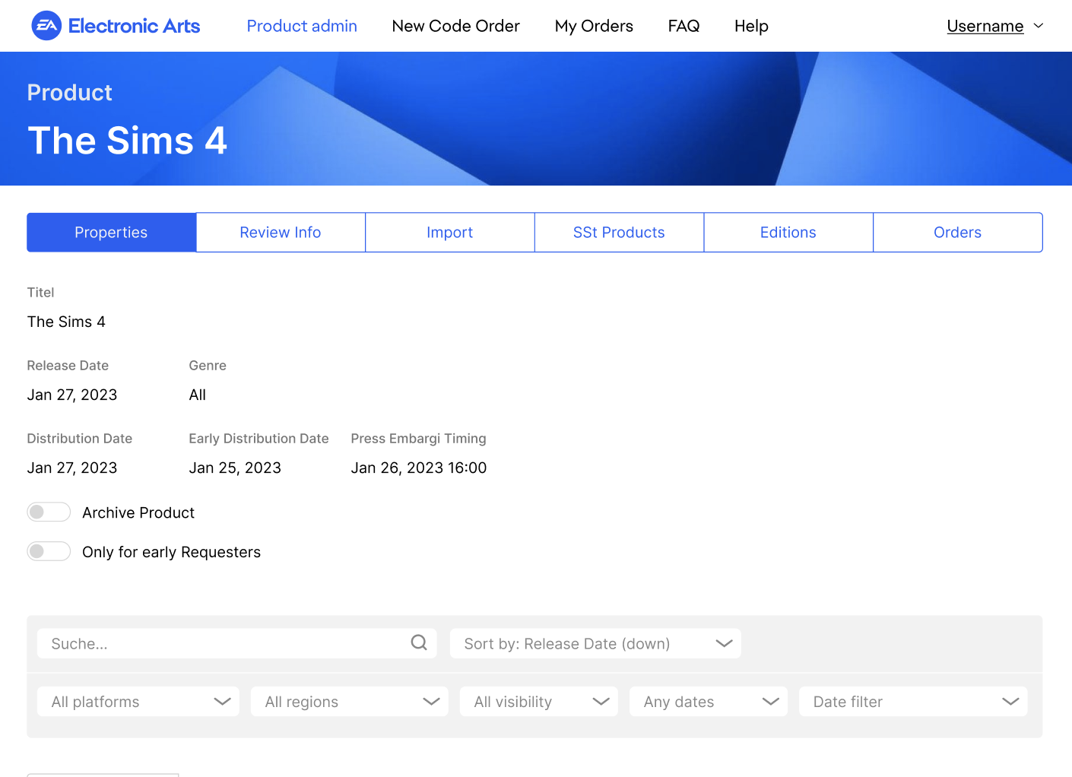This screenshot has height=777, width=1072.
Task: Toggle the Archive Product switch
Action: click(49, 512)
